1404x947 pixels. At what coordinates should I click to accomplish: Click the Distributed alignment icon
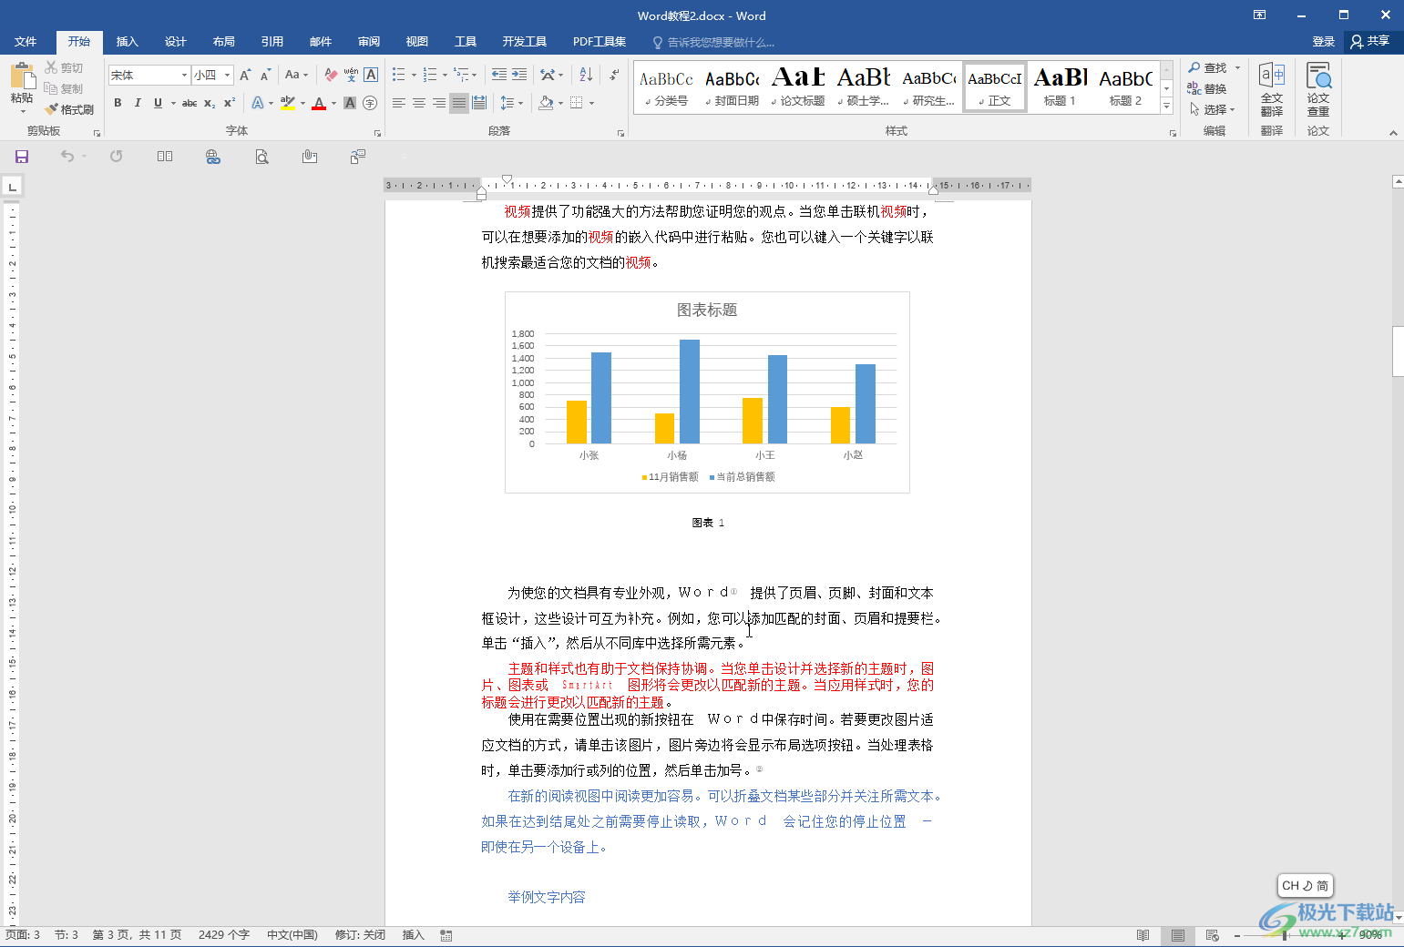(x=479, y=103)
